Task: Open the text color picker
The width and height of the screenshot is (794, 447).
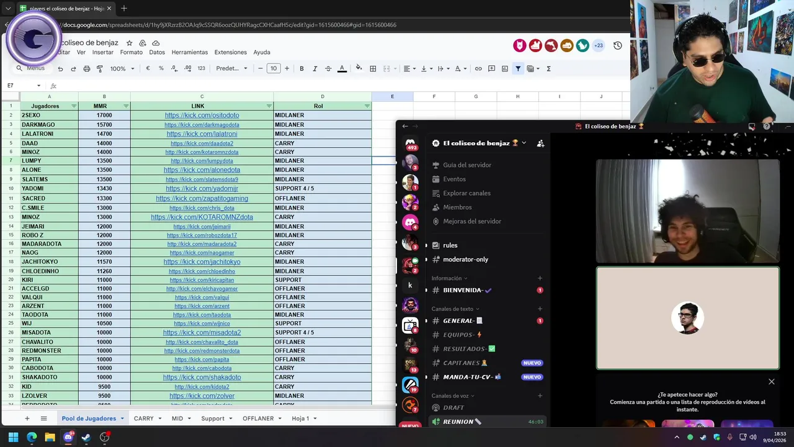Action: [342, 69]
